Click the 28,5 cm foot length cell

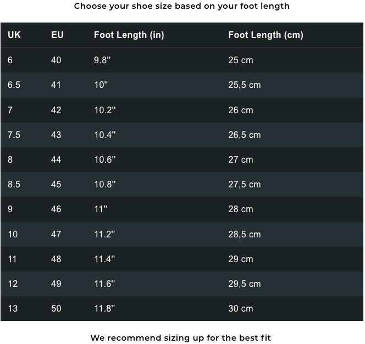245,235
